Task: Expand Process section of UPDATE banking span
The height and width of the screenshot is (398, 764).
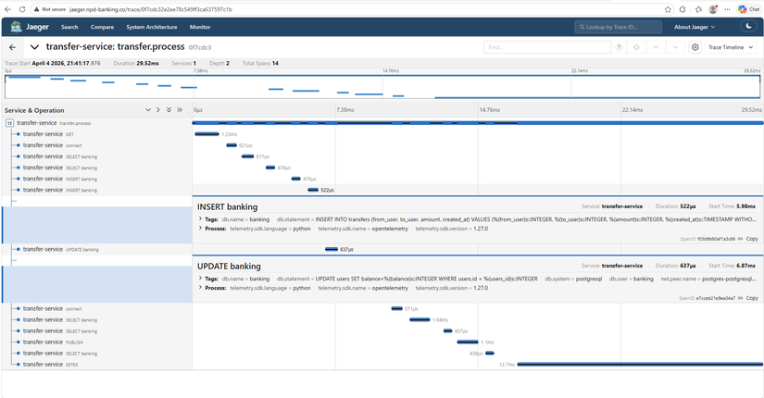Action: [201, 287]
